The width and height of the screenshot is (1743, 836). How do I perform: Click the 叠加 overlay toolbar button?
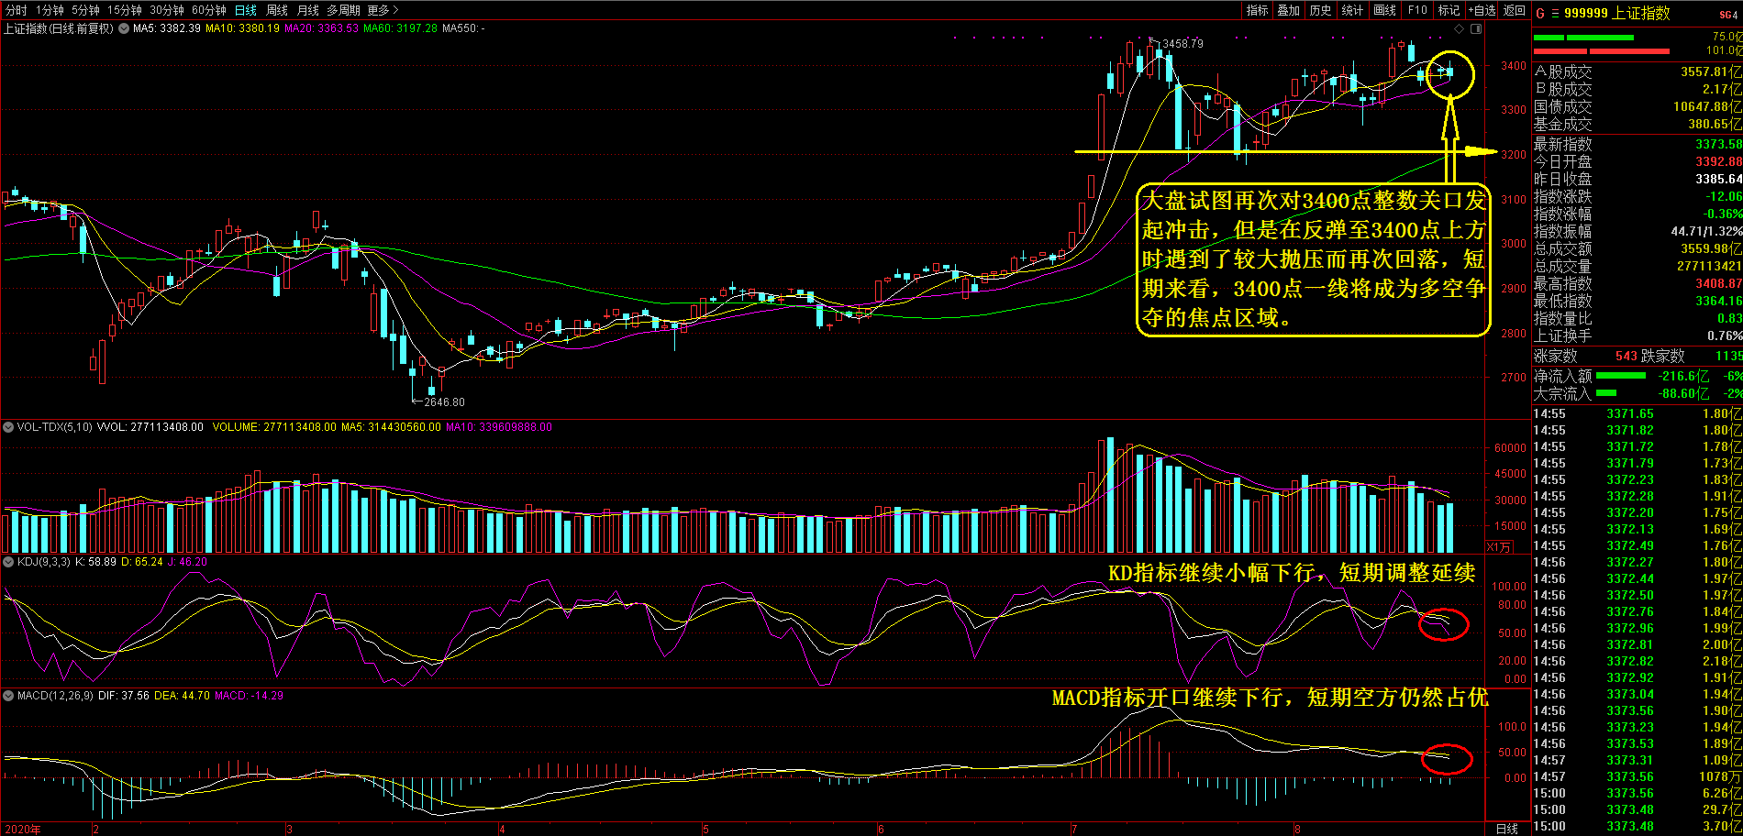[x=1288, y=10]
